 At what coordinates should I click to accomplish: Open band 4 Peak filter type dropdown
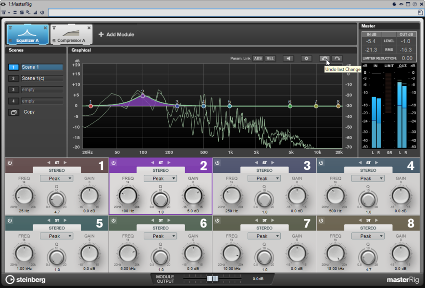(368, 179)
